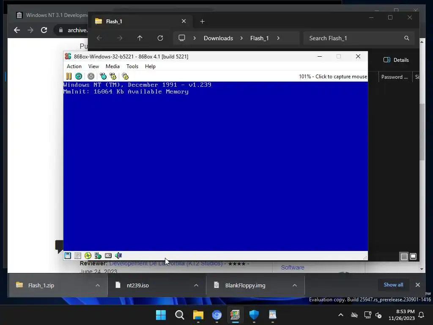The width and height of the screenshot is (433, 325).
Task: Close the Flash_1 Explorer tab
Action: coord(184,21)
